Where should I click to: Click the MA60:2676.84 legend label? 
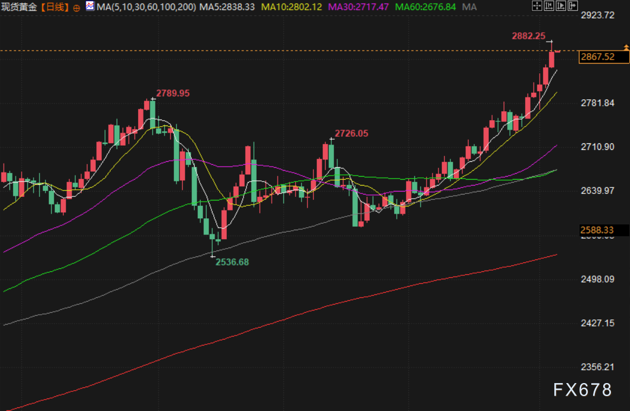[426, 7]
